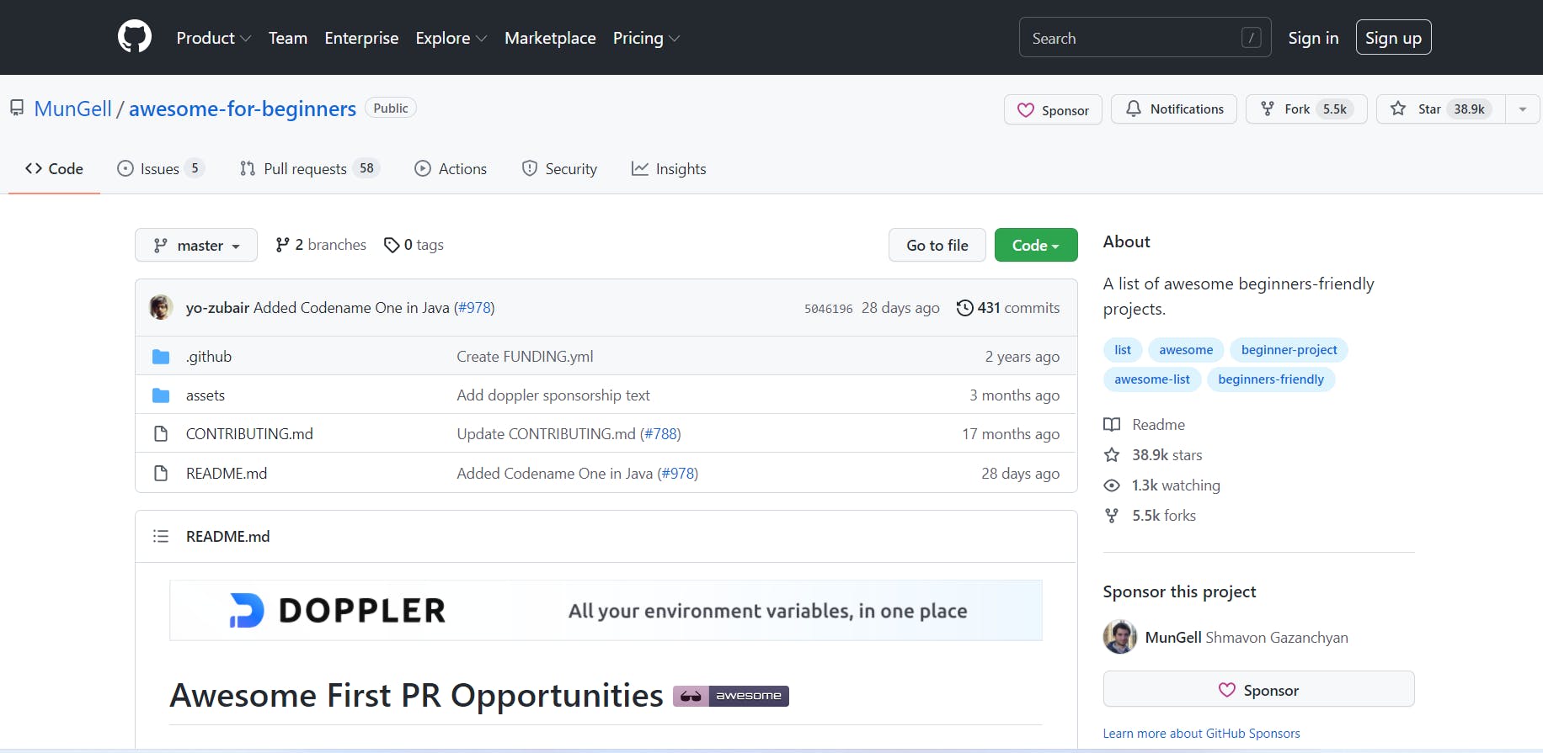The image size is (1543, 753).
Task: Star the repository
Action: (x=1440, y=109)
